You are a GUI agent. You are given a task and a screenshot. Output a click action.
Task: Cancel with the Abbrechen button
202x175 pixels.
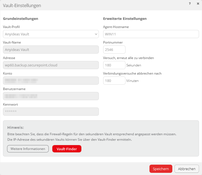[x=186, y=169]
